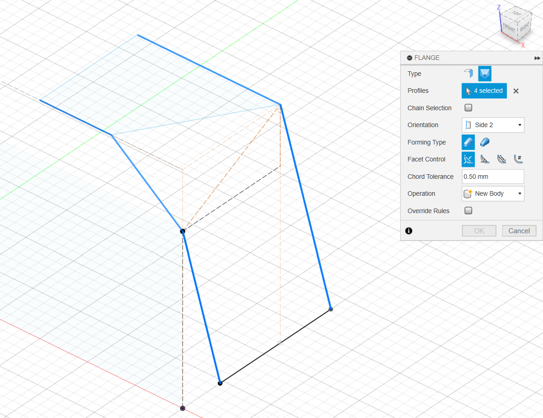Click the Profiles 4 selected button
The height and width of the screenshot is (418, 543).
click(484, 91)
